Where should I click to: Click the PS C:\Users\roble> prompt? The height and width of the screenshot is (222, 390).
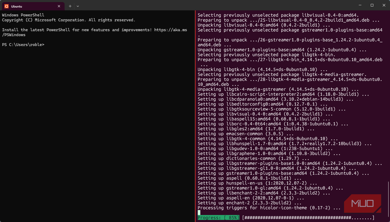(23, 45)
